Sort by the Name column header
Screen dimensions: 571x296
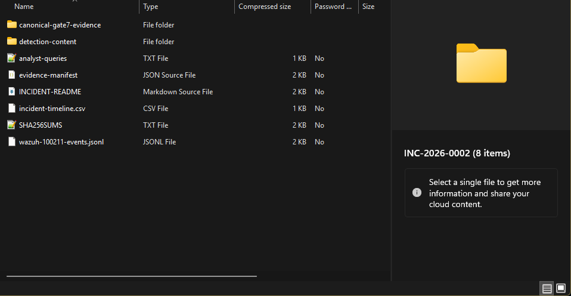(24, 7)
